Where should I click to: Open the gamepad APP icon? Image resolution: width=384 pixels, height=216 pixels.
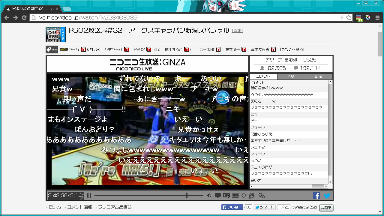coord(252,196)
